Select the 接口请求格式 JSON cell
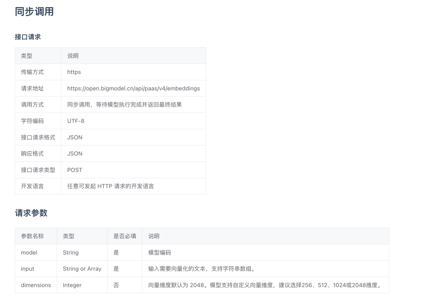The image size is (443, 300). pyautogui.click(x=74, y=137)
